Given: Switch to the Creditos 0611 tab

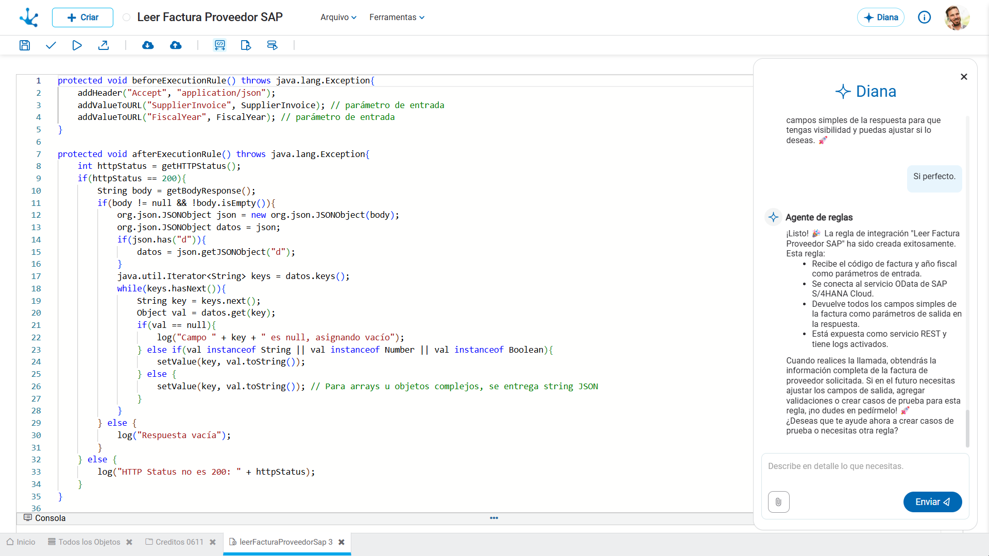Looking at the screenshot, I should 179,542.
